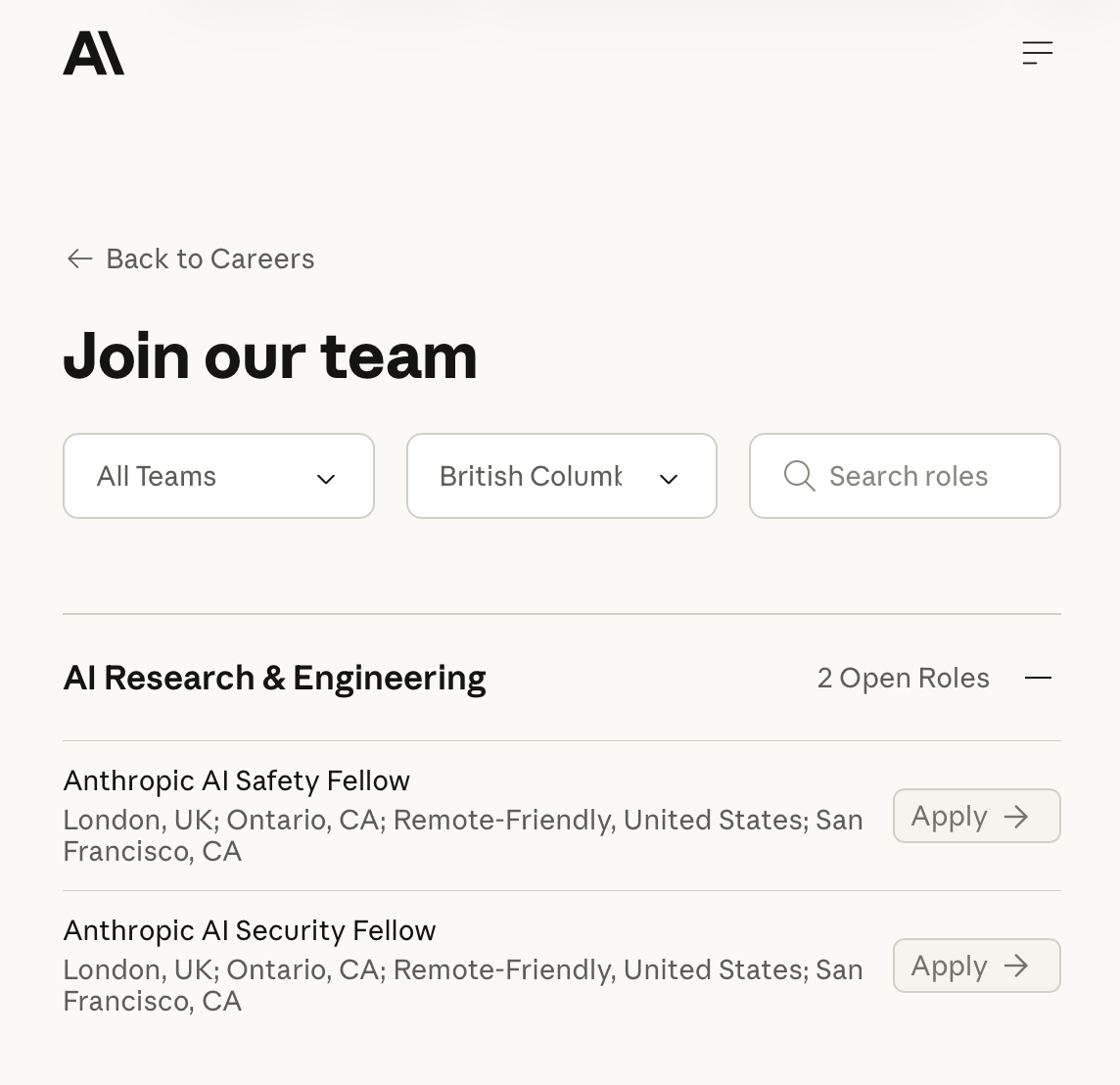Click the Anthropic logo
Viewport: 1120px width, 1085px height.
tap(94, 53)
